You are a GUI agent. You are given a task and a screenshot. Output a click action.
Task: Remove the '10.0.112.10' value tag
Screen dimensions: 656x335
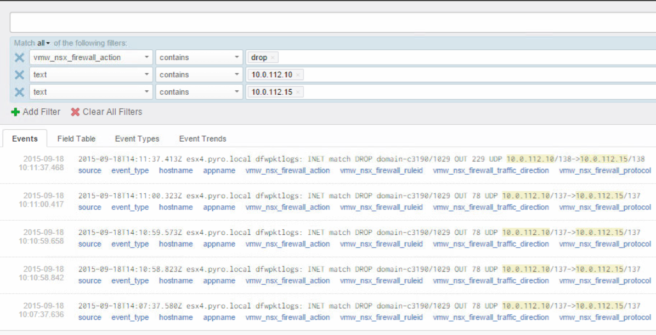click(297, 75)
